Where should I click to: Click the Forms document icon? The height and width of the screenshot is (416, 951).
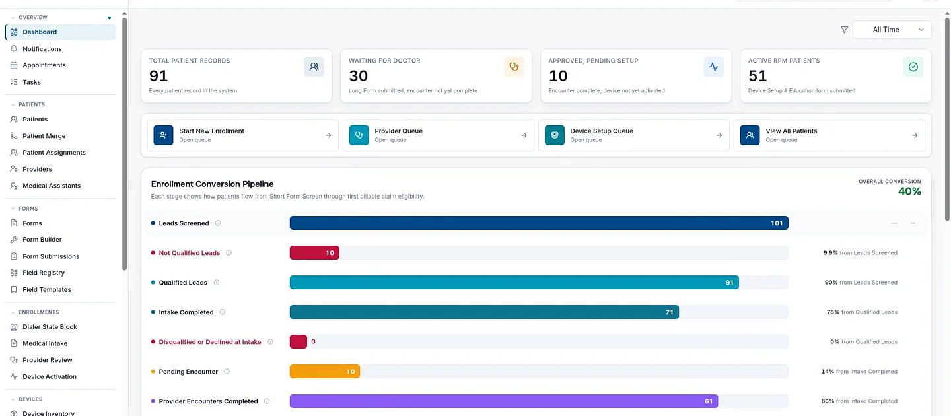coord(14,223)
